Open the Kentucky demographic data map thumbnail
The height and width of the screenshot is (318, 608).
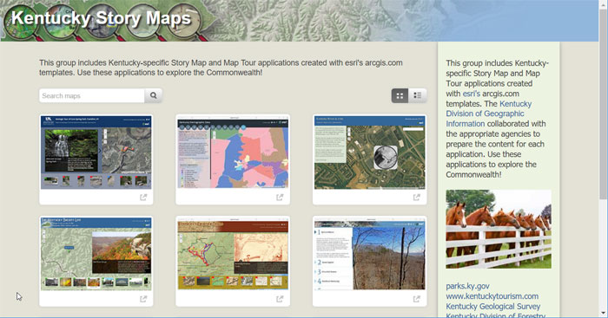coord(233,153)
